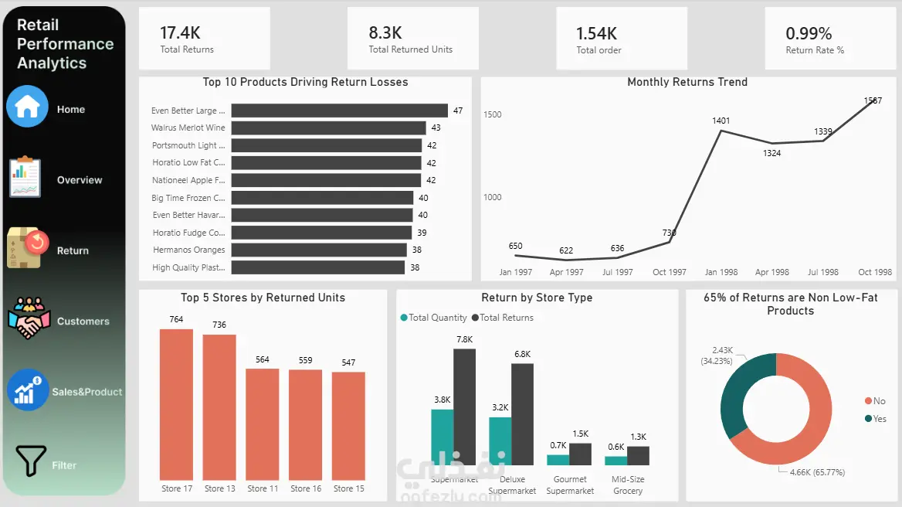Open the Sales&Product growth chart icon
This screenshot has height=507, width=902.
click(28, 390)
